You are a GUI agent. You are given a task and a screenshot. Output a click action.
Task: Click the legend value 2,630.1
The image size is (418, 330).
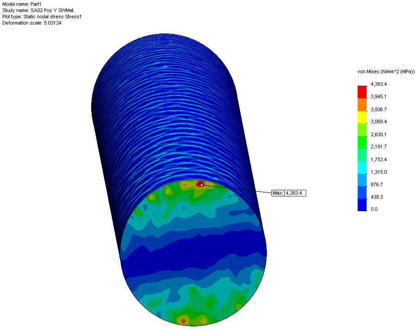(379, 134)
